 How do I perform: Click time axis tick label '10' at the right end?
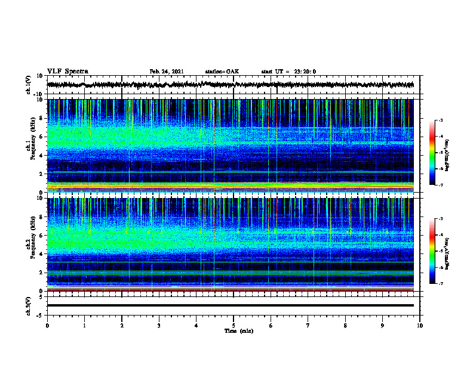tap(420, 326)
